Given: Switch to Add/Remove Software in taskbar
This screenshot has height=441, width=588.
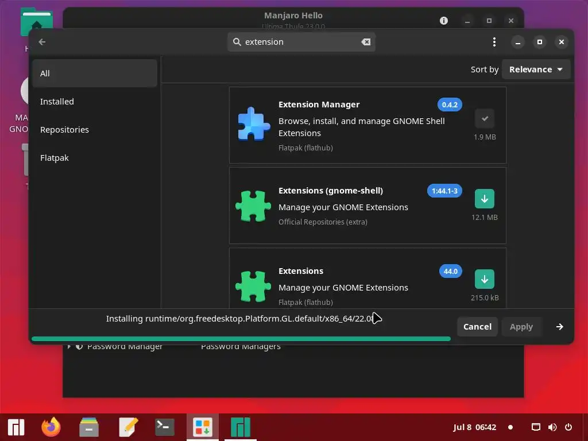Looking at the screenshot, I should coord(203,427).
